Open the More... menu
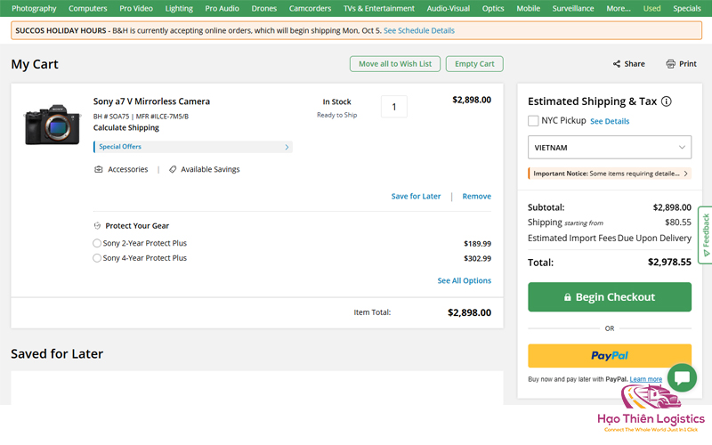Viewport: 712px width, 445px height. coord(619,8)
